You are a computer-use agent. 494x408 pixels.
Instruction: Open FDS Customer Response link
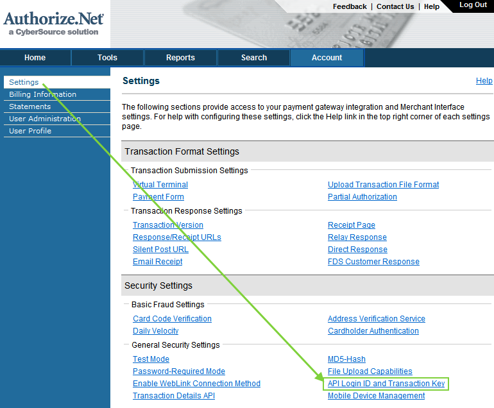pyautogui.click(x=373, y=262)
